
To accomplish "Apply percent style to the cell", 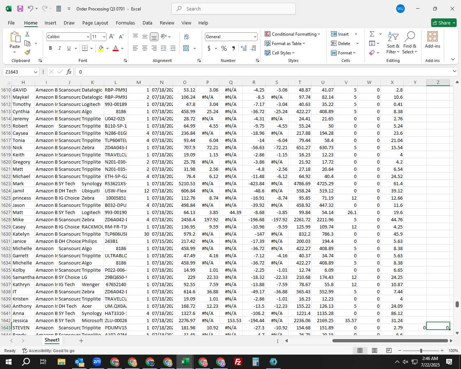I will point(224,48).
